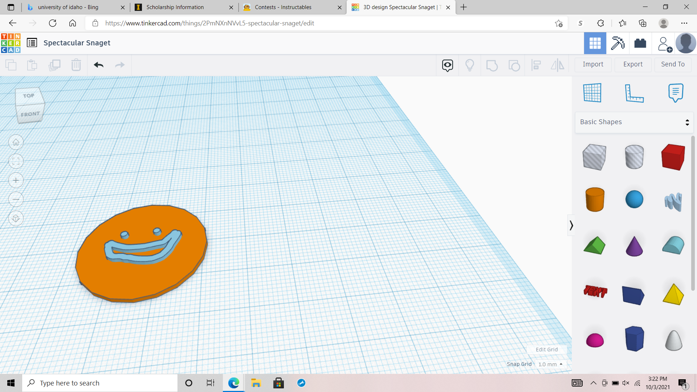
Task: Click the Duplicate and repeat icon
Action: point(54,65)
